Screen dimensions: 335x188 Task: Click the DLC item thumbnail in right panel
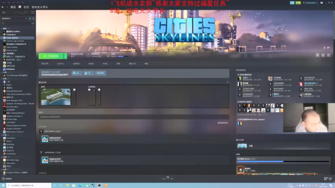point(242,146)
